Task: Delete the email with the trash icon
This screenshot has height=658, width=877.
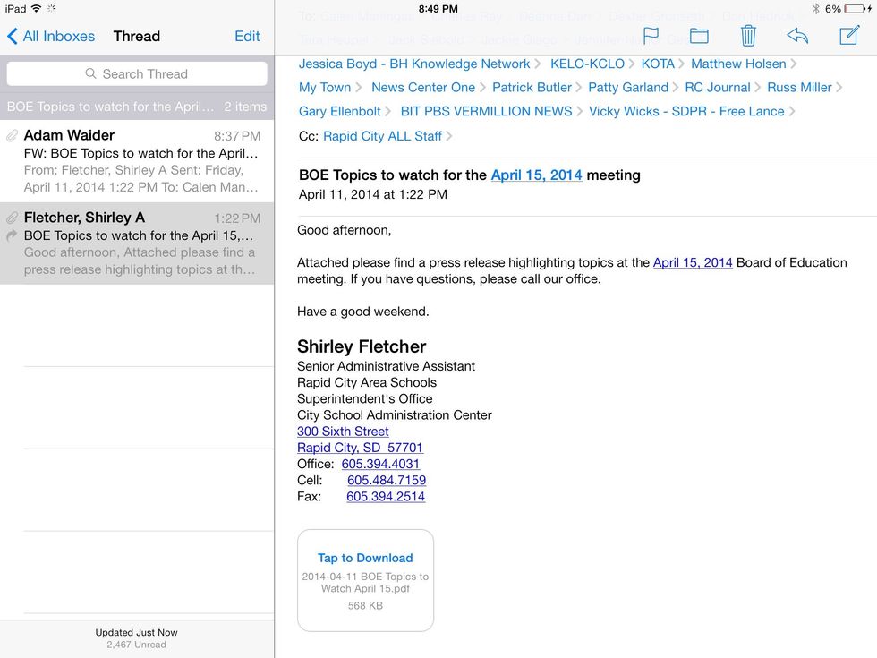Action: 749,36
